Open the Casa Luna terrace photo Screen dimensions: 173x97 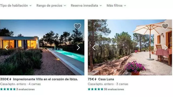point(130,47)
